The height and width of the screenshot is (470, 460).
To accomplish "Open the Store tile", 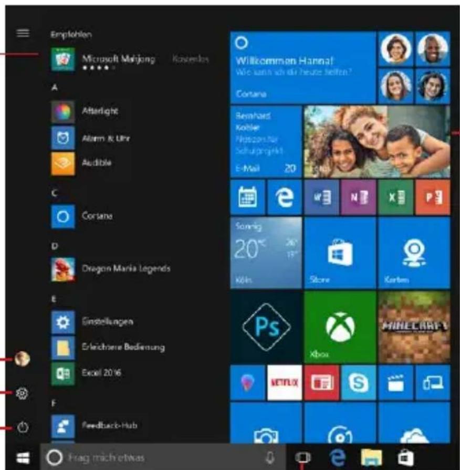I will tap(340, 253).
